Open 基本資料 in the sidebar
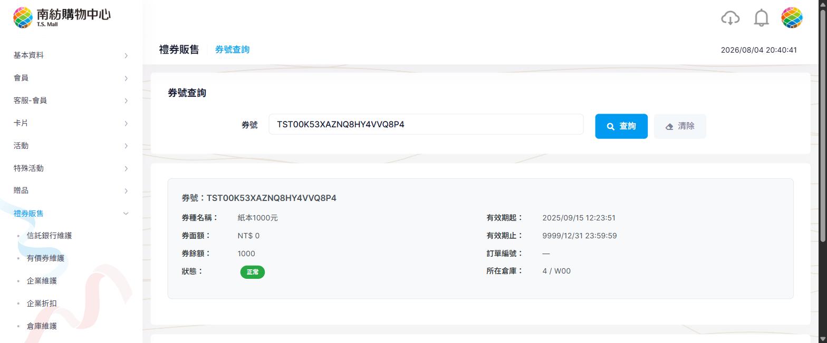 [x=28, y=55]
